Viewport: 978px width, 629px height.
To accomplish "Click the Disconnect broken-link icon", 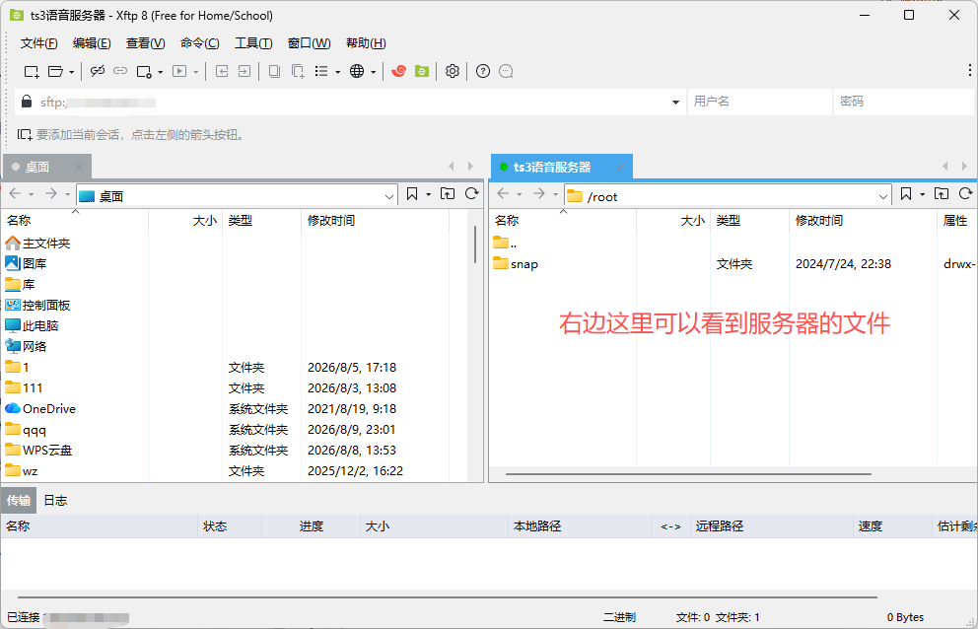I will [98, 71].
